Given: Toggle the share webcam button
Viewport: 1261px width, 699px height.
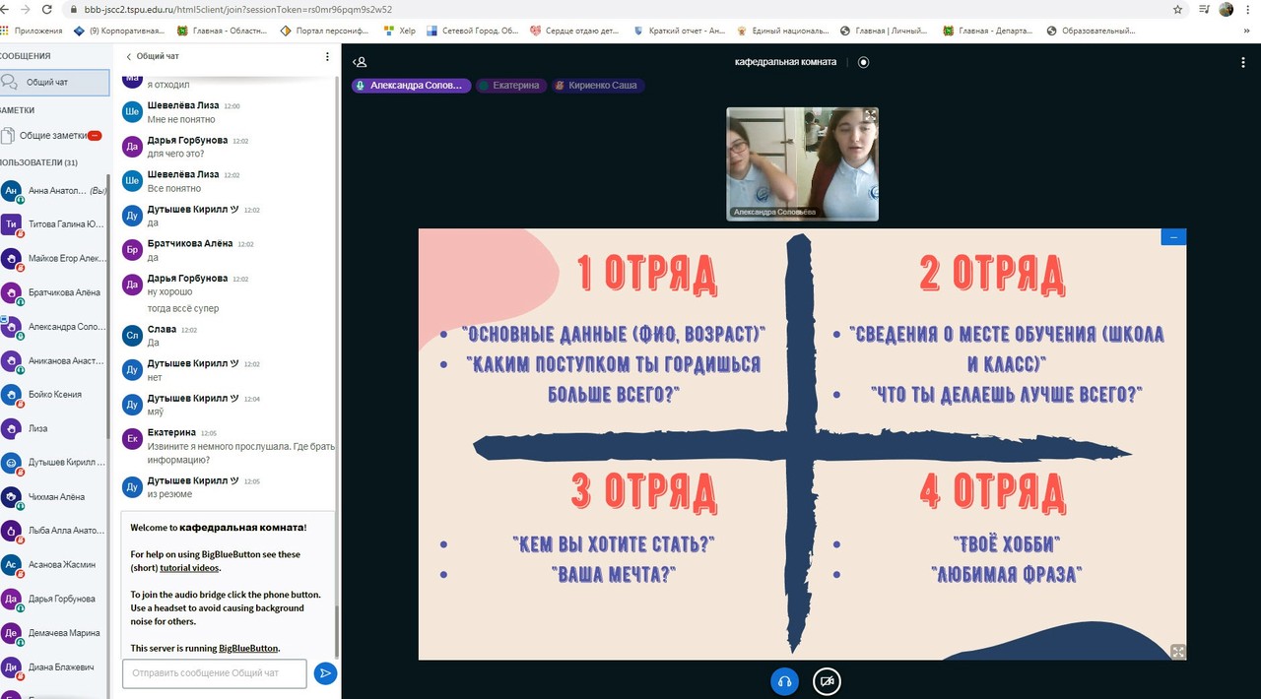Looking at the screenshot, I should (x=827, y=681).
